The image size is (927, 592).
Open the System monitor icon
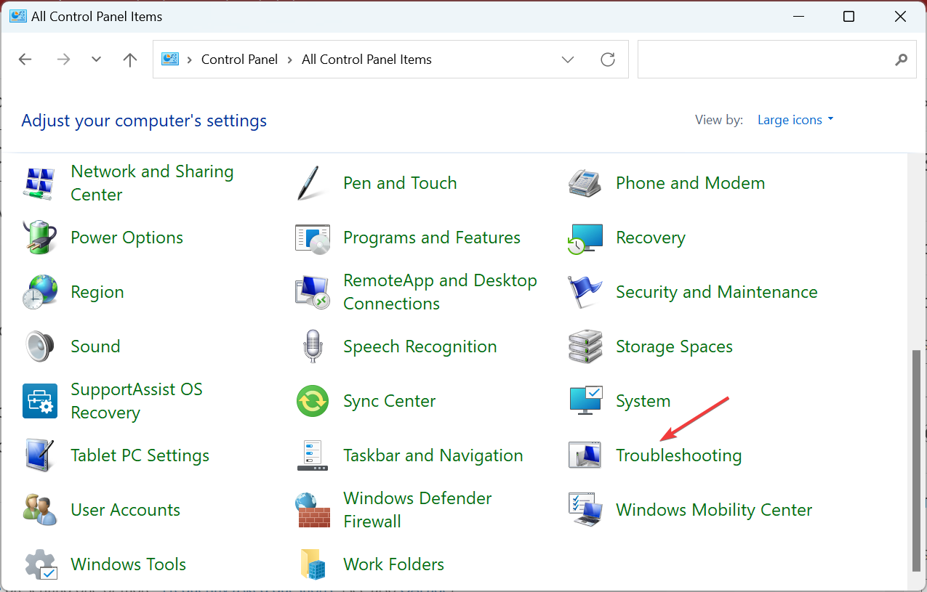click(x=585, y=401)
